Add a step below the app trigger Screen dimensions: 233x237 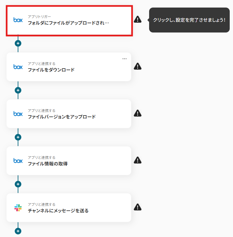click(18, 43)
